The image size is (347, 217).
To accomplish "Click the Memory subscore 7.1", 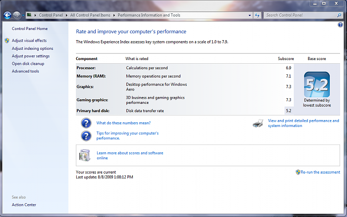I will [x=288, y=76].
